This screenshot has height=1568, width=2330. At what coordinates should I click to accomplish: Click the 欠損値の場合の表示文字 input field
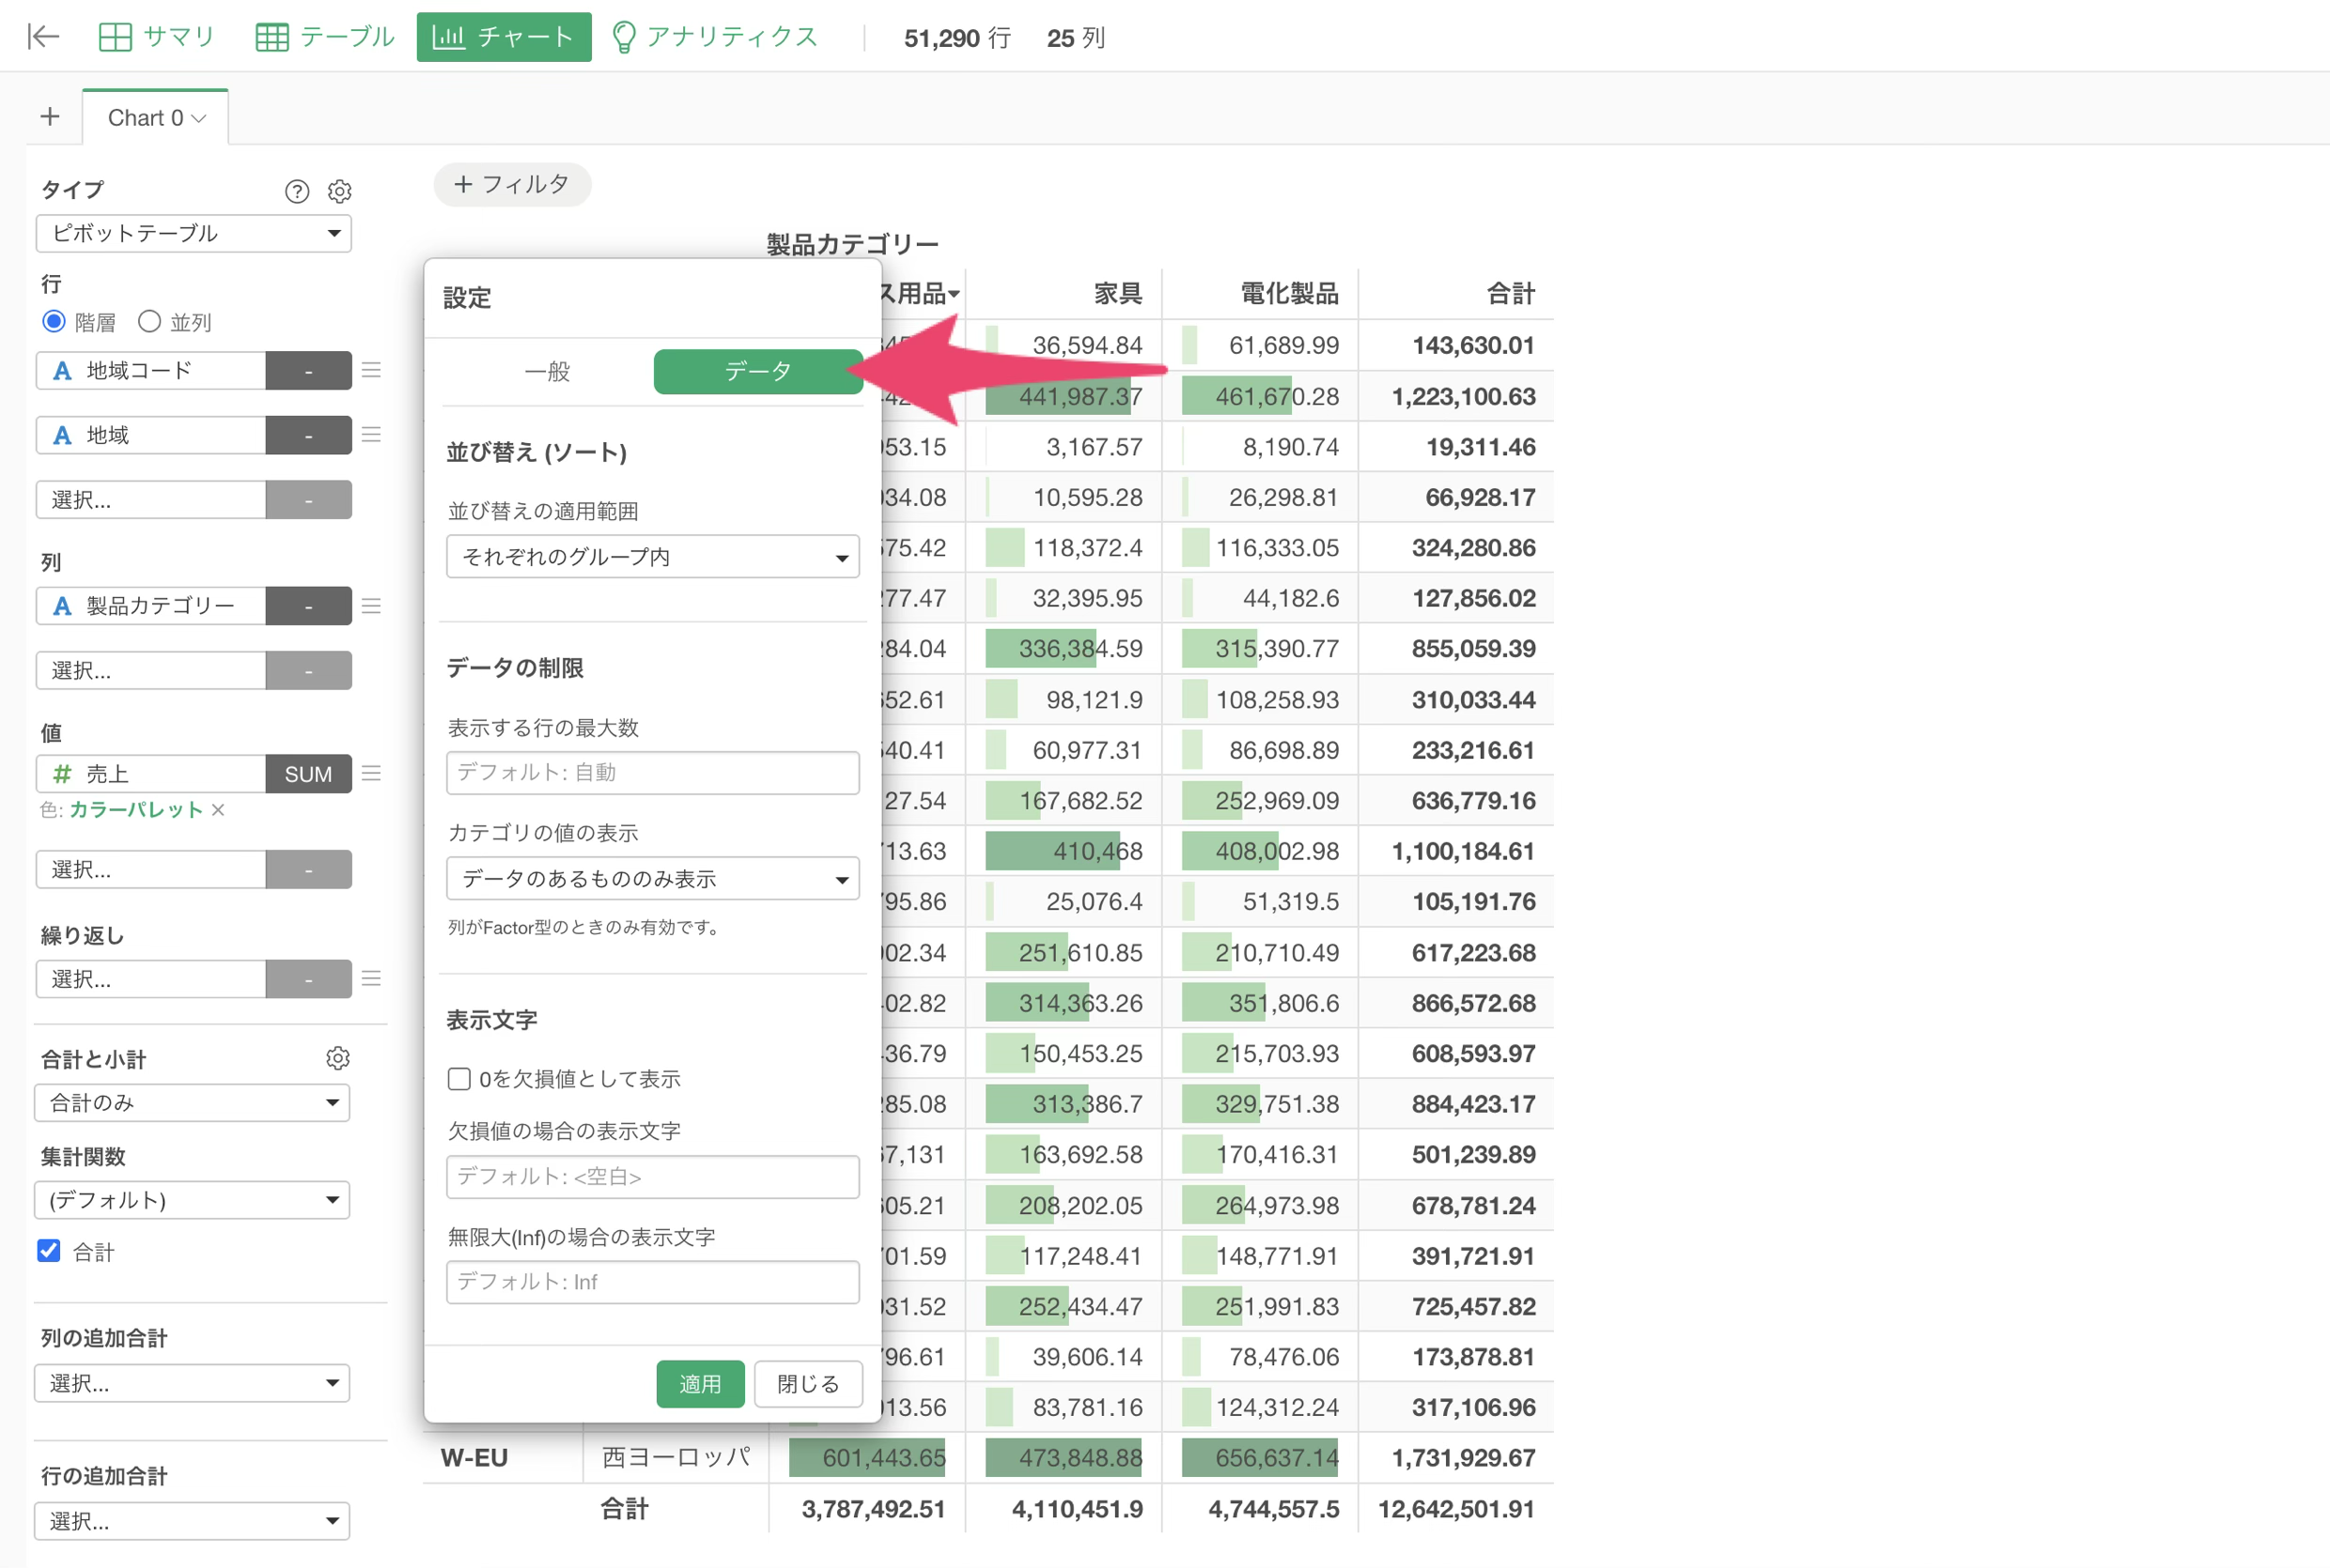point(653,1177)
